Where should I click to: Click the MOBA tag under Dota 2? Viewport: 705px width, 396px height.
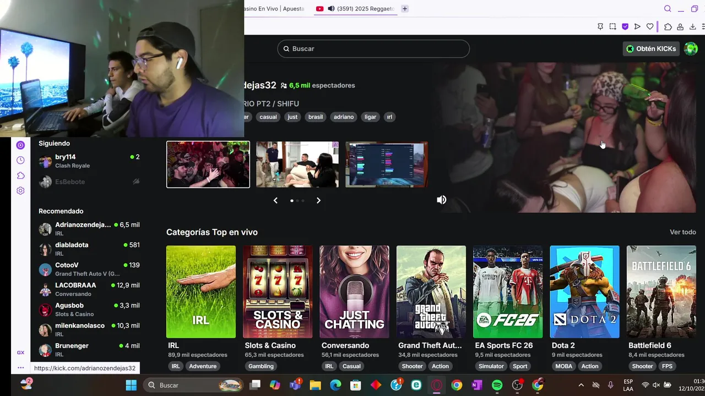click(x=563, y=366)
